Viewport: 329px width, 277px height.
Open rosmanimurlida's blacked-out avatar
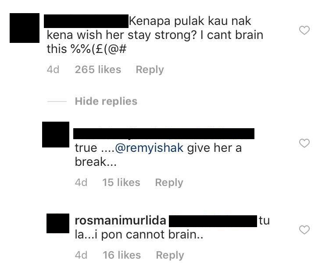58,224
